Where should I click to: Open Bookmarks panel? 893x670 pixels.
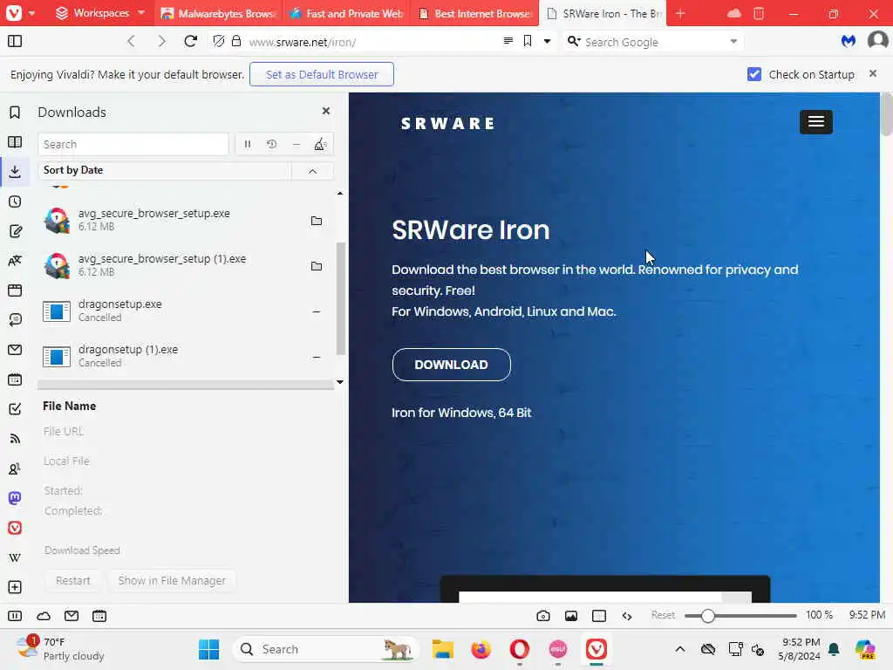(x=15, y=113)
